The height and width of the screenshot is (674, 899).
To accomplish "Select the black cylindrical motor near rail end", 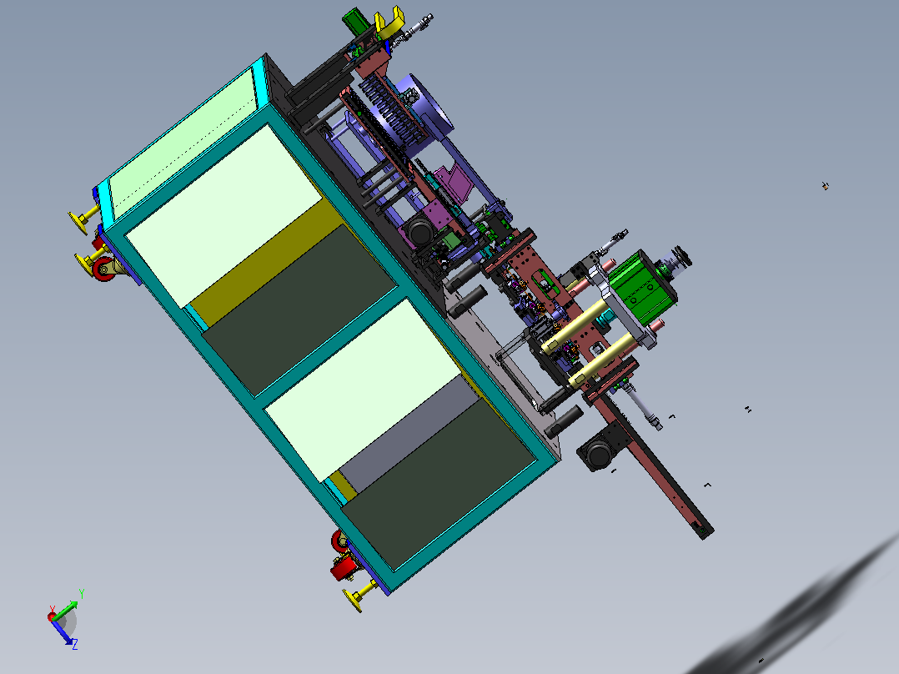I will pos(597,453).
